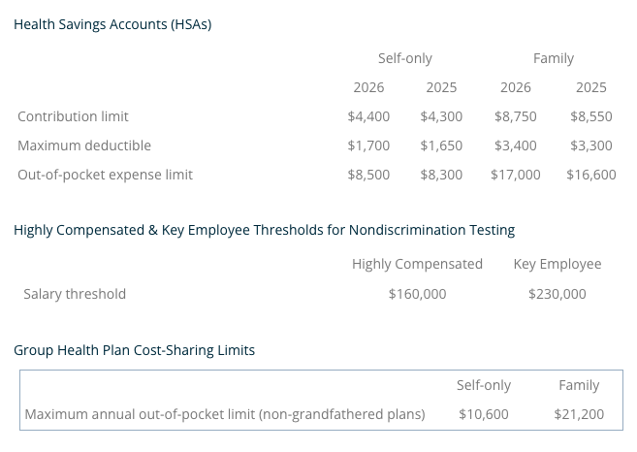This screenshot has height=452, width=637.
Task: Click the $1,650 maximum deductible cell
Action: click(x=441, y=145)
